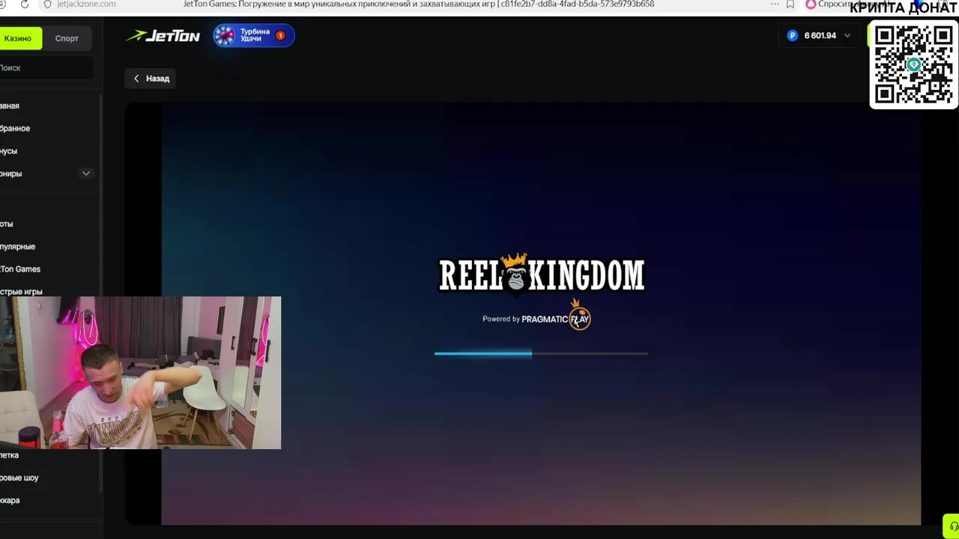Switch to the Спорт tab
The width and height of the screenshot is (959, 539).
67,38
